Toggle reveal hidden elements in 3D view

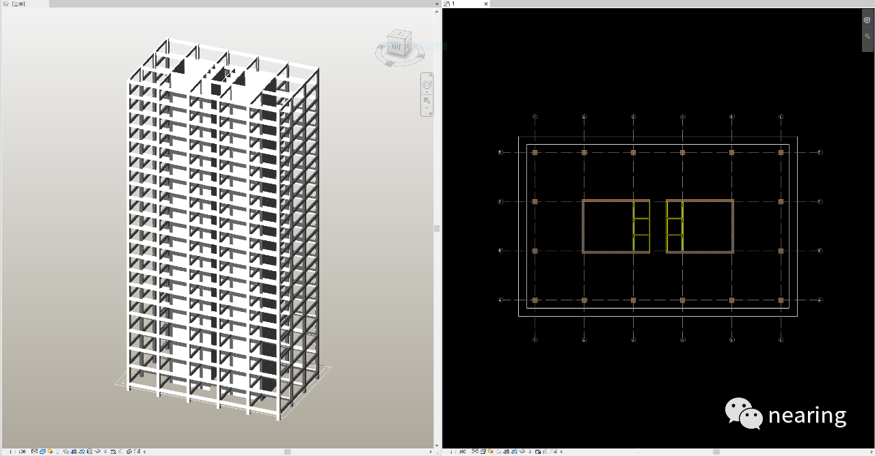click(x=105, y=451)
